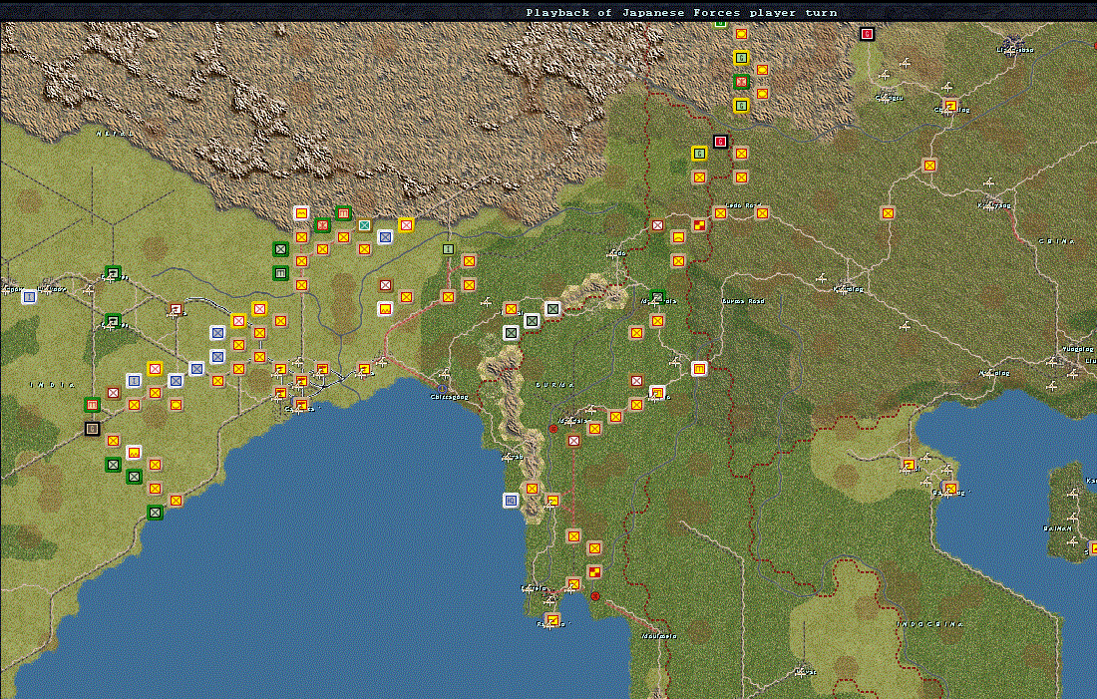The image size is (1097, 699).
Task: Select the green-bordered grey X unit above grey m unit
Action: [280, 249]
